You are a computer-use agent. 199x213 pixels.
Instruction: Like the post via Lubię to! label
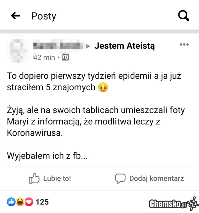(x=57, y=178)
